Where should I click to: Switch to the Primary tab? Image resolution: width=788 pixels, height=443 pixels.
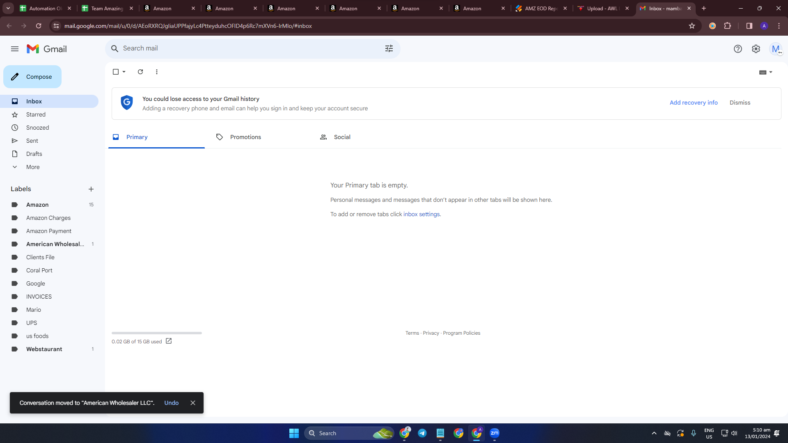click(156, 137)
